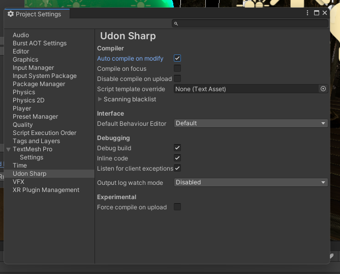Select Physics 2D settings category

pos(28,100)
